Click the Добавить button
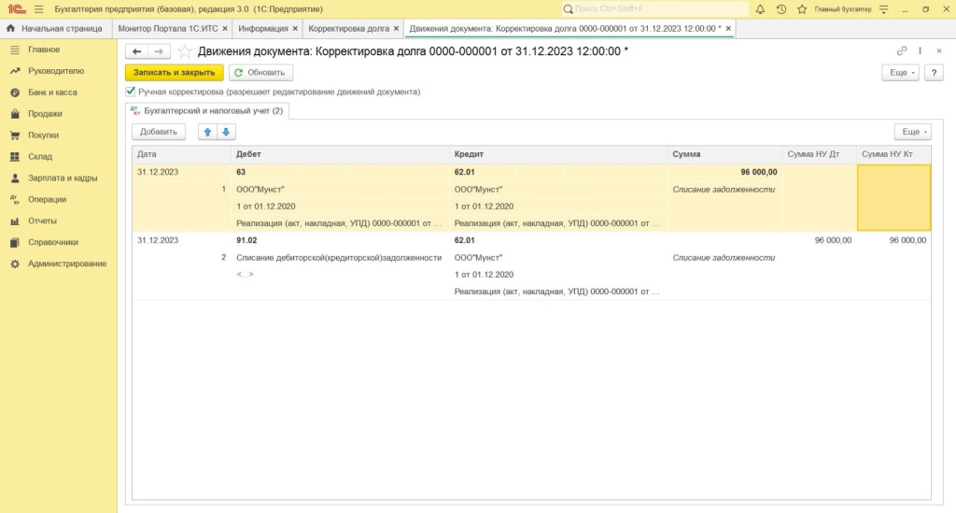The width and height of the screenshot is (956, 513). click(159, 132)
